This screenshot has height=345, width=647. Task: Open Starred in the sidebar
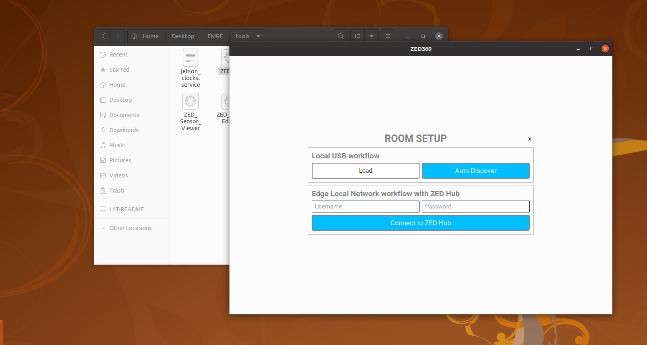point(132,70)
